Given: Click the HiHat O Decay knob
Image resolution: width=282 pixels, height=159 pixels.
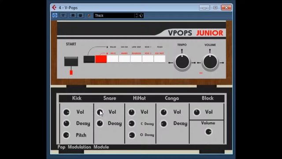Looking at the screenshot, I should coord(132,135).
